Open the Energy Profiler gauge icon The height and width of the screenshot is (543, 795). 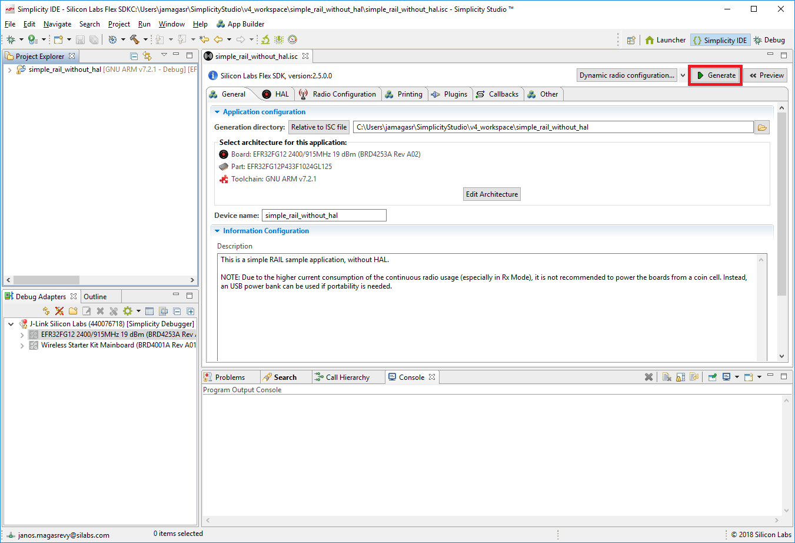point(292,39)
